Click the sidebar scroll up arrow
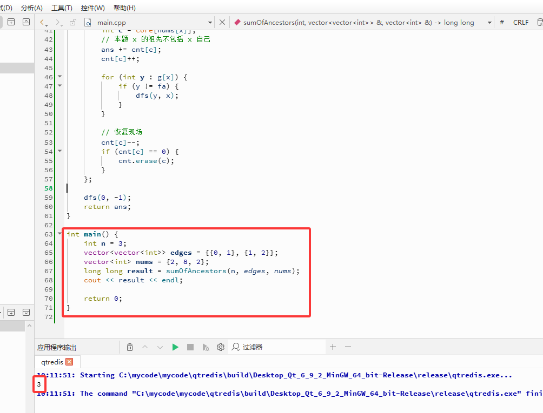 [x=29, y=326]
